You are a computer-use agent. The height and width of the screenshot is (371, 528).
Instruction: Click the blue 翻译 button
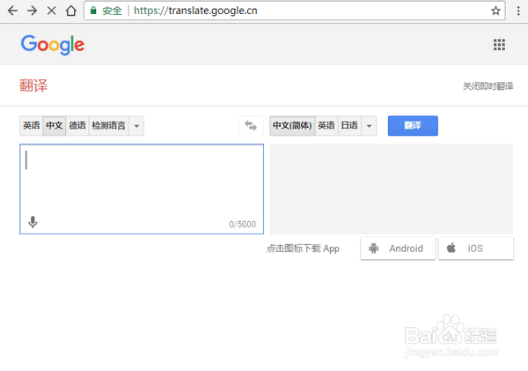(x=413, y=125)
